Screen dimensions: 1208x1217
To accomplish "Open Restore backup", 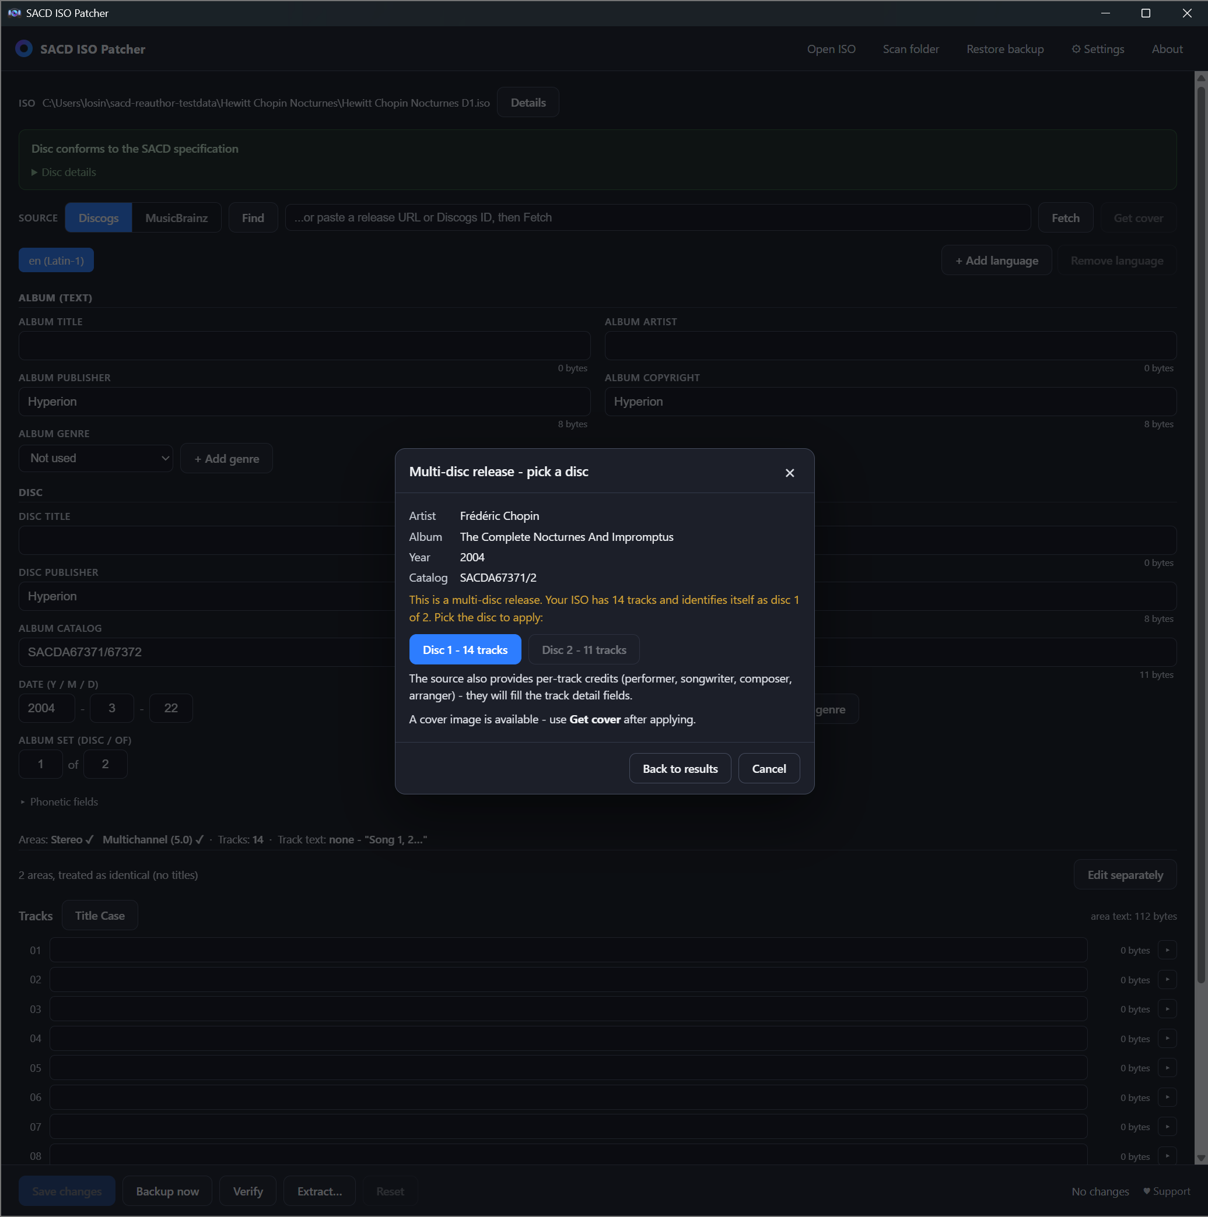I will click(x=1005, y=48).
